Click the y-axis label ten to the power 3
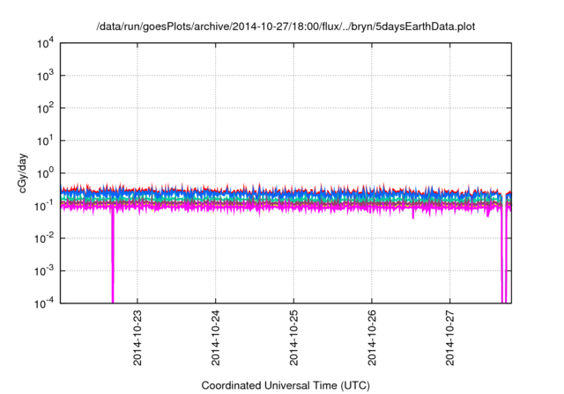564x394 pixels. pos(46,76)
